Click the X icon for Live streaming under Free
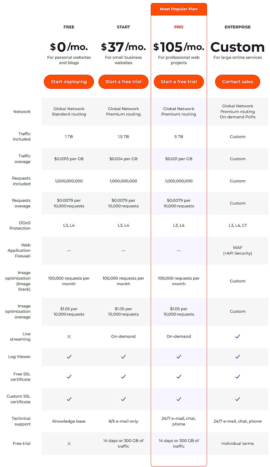The image size is (270, 467). [69, 336]
